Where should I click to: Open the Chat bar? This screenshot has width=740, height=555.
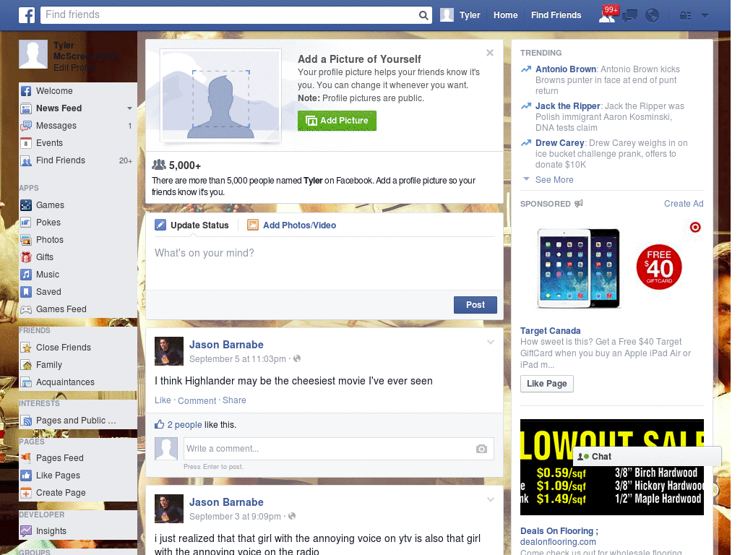(x=647, y=457)
